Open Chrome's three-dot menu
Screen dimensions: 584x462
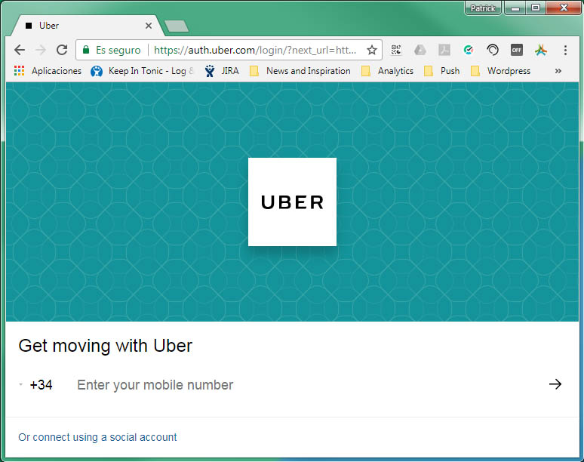tap(565, 50)
